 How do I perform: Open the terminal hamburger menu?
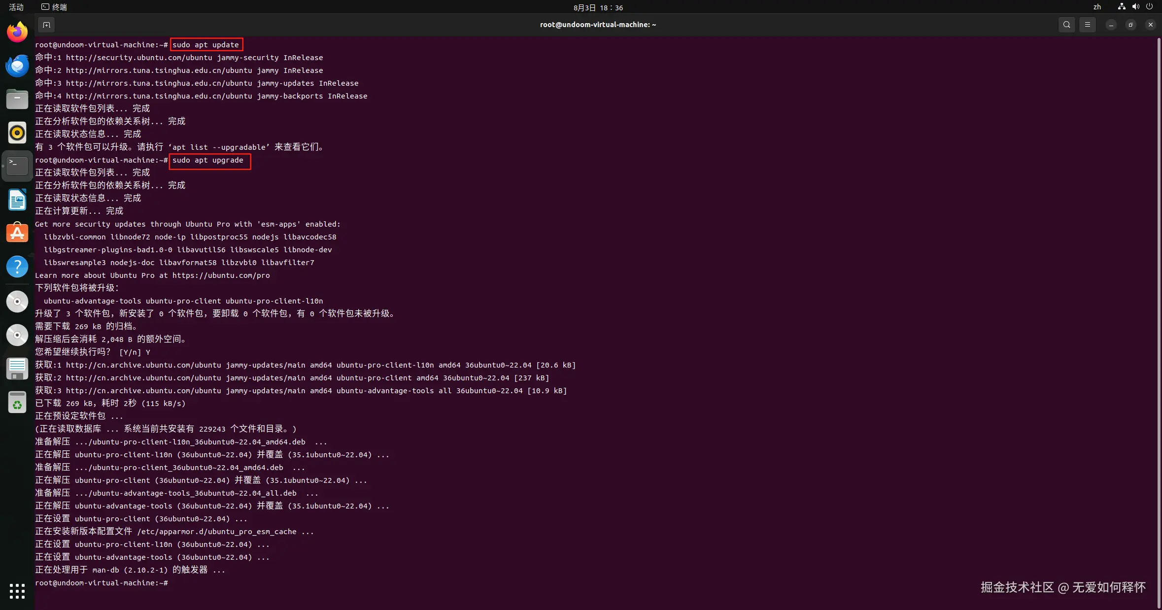pyautogui.click(x=1088, y=25)
